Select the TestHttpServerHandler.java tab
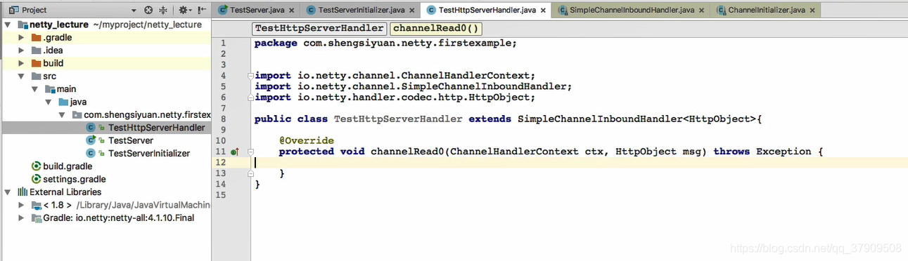The width and height of the screenshot is (908, 261). pyautogui.click(x=486, y=11)
